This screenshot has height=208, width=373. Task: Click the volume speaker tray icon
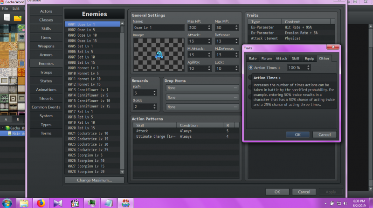coord(345,203)
